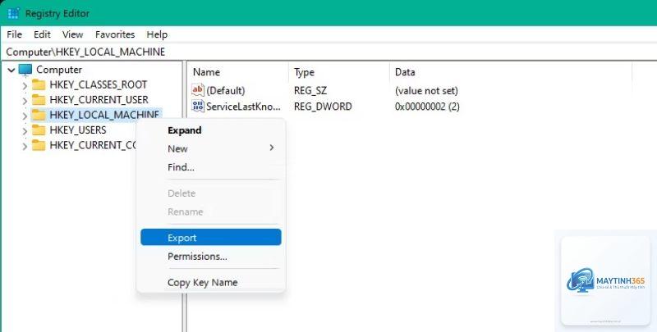The height and width of the screenshot is (332, 657).
Task: Collapse the Computer tree node
Action: [x=11, y=70]
